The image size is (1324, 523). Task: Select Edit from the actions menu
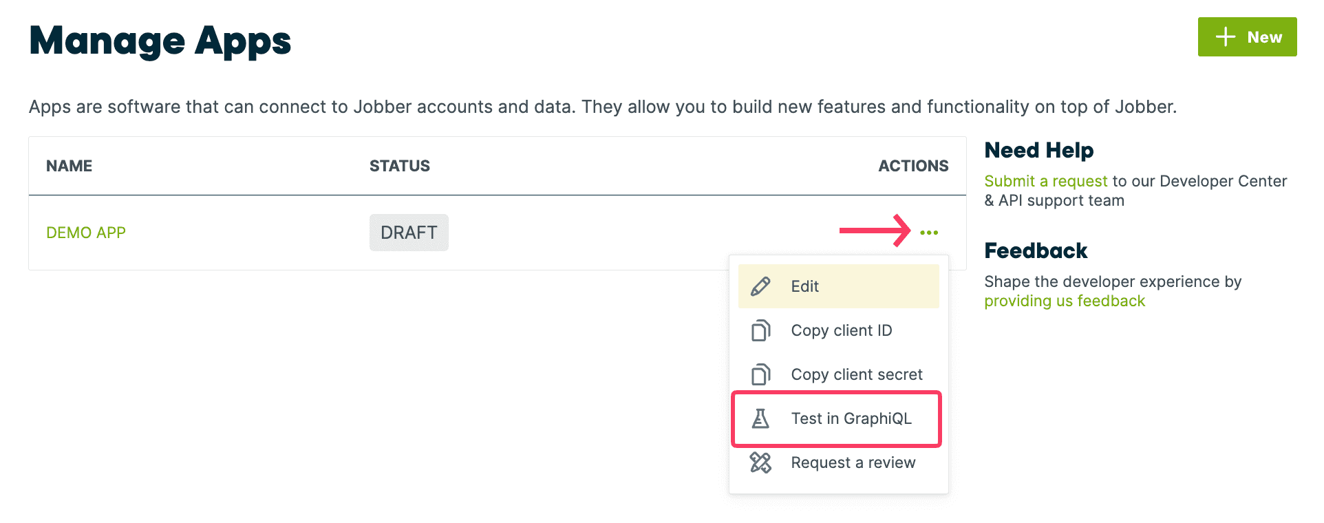click(x=839, y=286)
